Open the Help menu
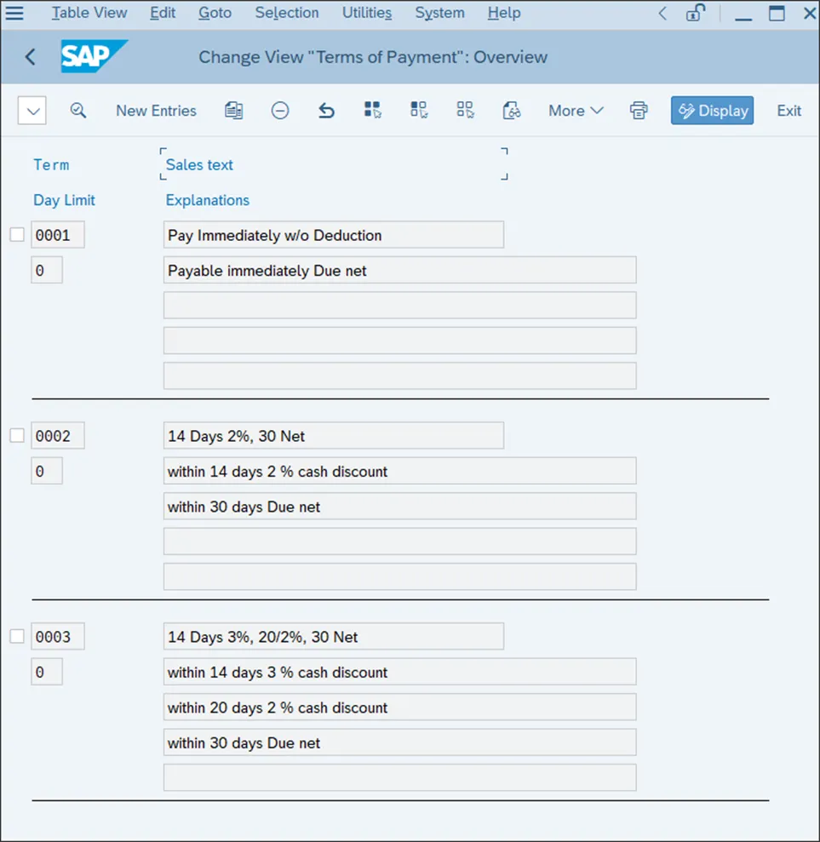This screenshot has height=842, width=820. pyautogui.click(x=504, y=13)
